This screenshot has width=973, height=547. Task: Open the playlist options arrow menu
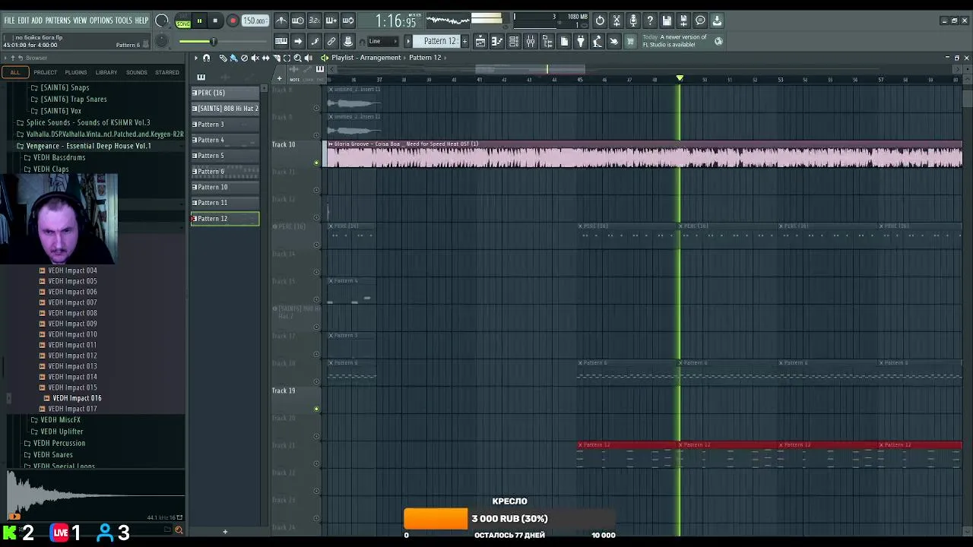(195, 58)
